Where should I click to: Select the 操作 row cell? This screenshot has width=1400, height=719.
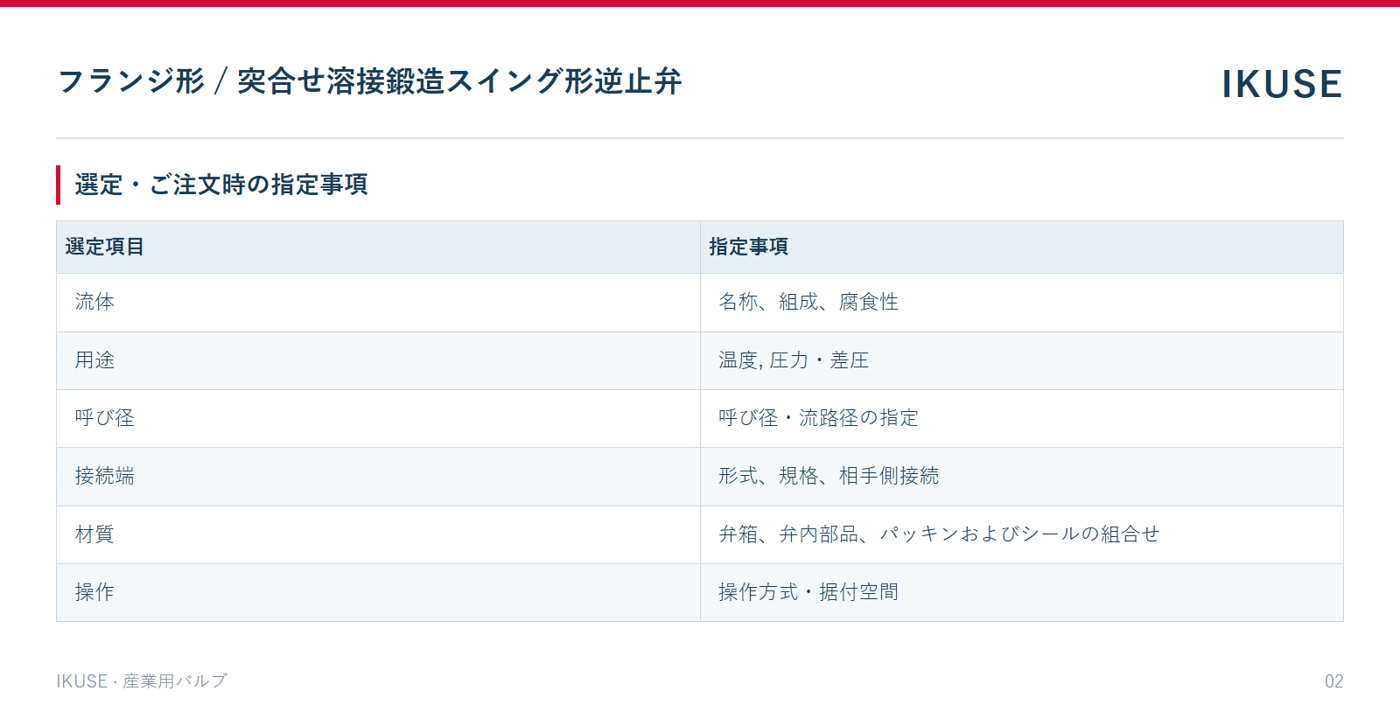click(378, 592)
